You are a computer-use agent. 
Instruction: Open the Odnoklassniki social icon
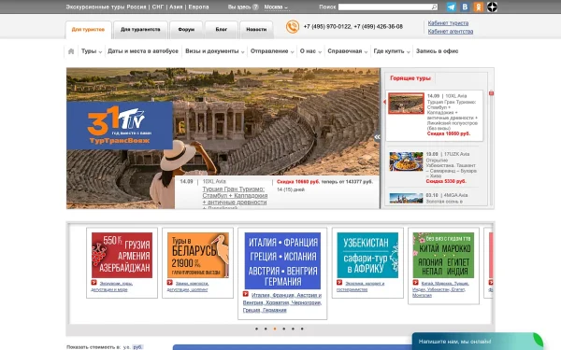[479, 7]
